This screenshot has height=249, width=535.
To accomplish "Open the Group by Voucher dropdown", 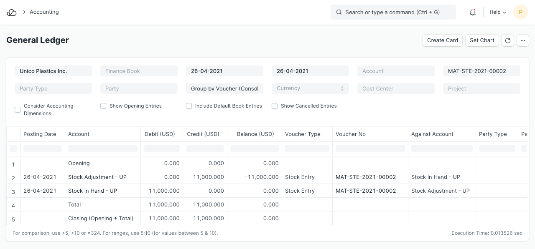I will [x=224, y=88].
